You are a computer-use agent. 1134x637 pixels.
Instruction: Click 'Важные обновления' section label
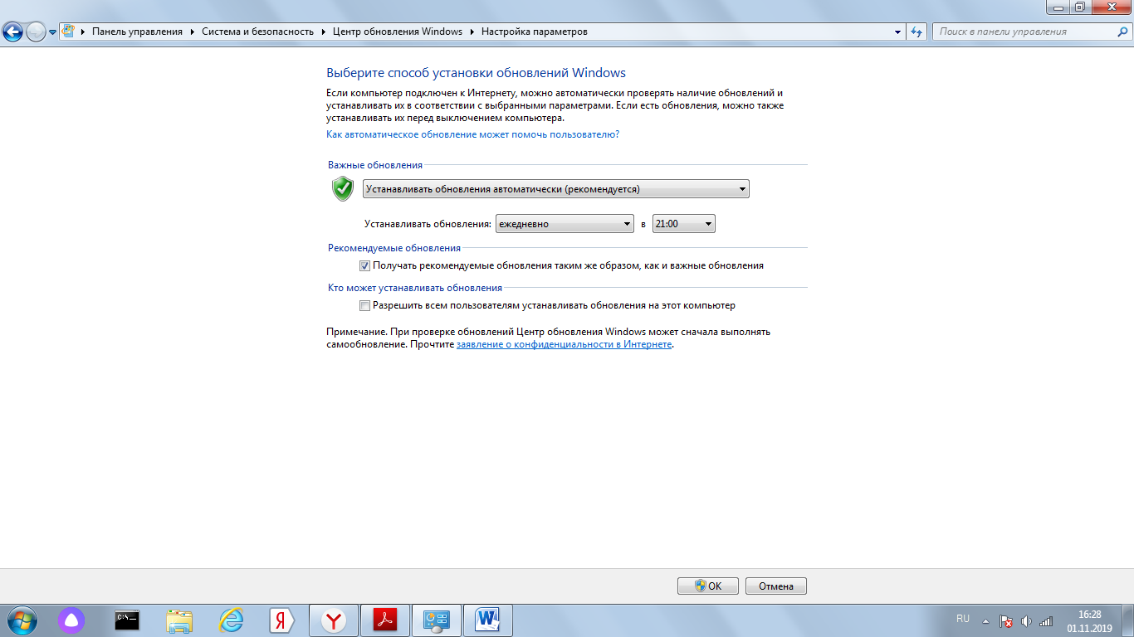375,165
